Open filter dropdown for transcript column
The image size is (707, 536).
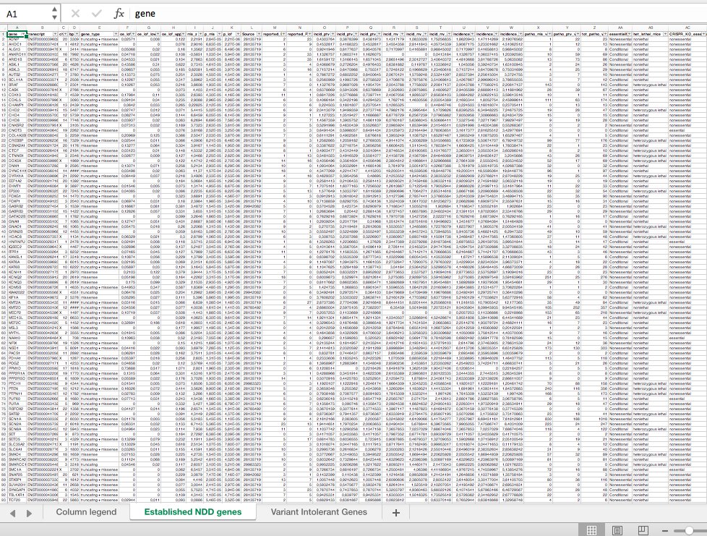tap(56, 34)
